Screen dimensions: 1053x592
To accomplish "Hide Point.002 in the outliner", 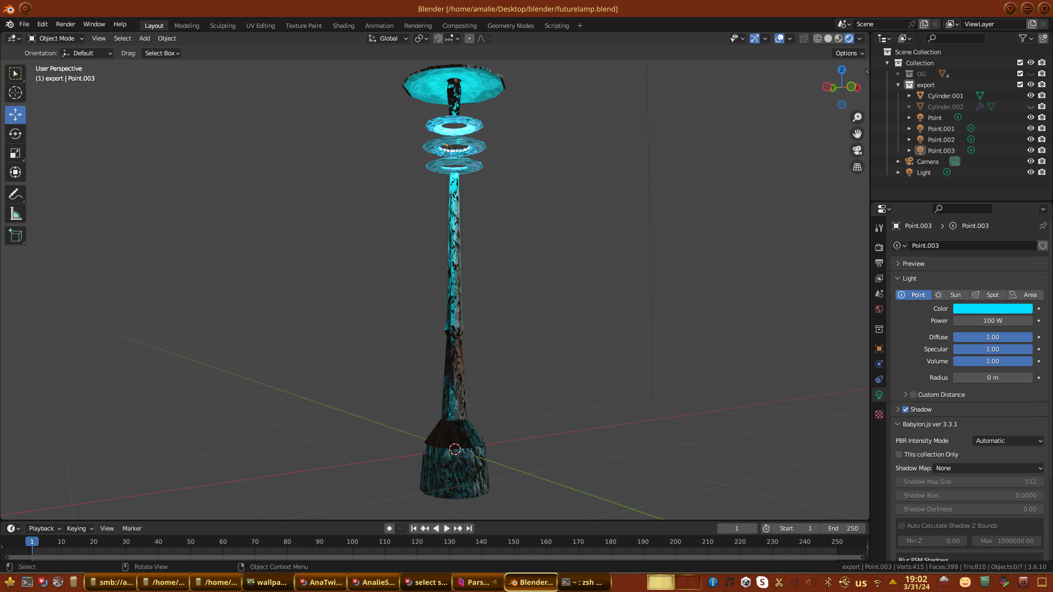I will 1031,140.
